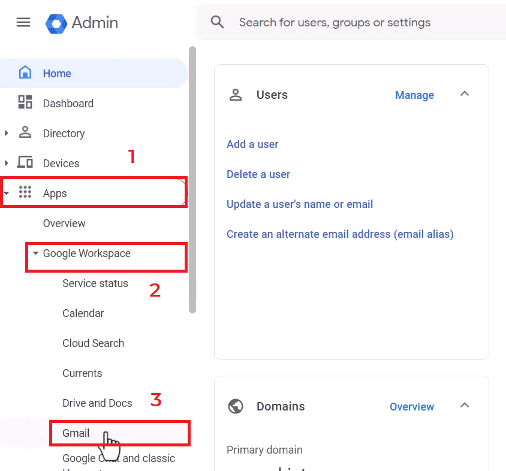The height and width of the screenshot is (471, 506).
Task: Open the hamburger main menu
Action: 23,23
